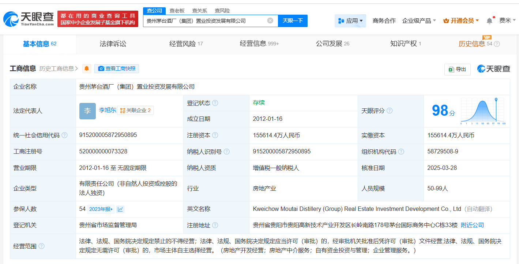Click the Tianyancha logo
Viewport: 519px width, 264px height.
click(x=29, y=19)
